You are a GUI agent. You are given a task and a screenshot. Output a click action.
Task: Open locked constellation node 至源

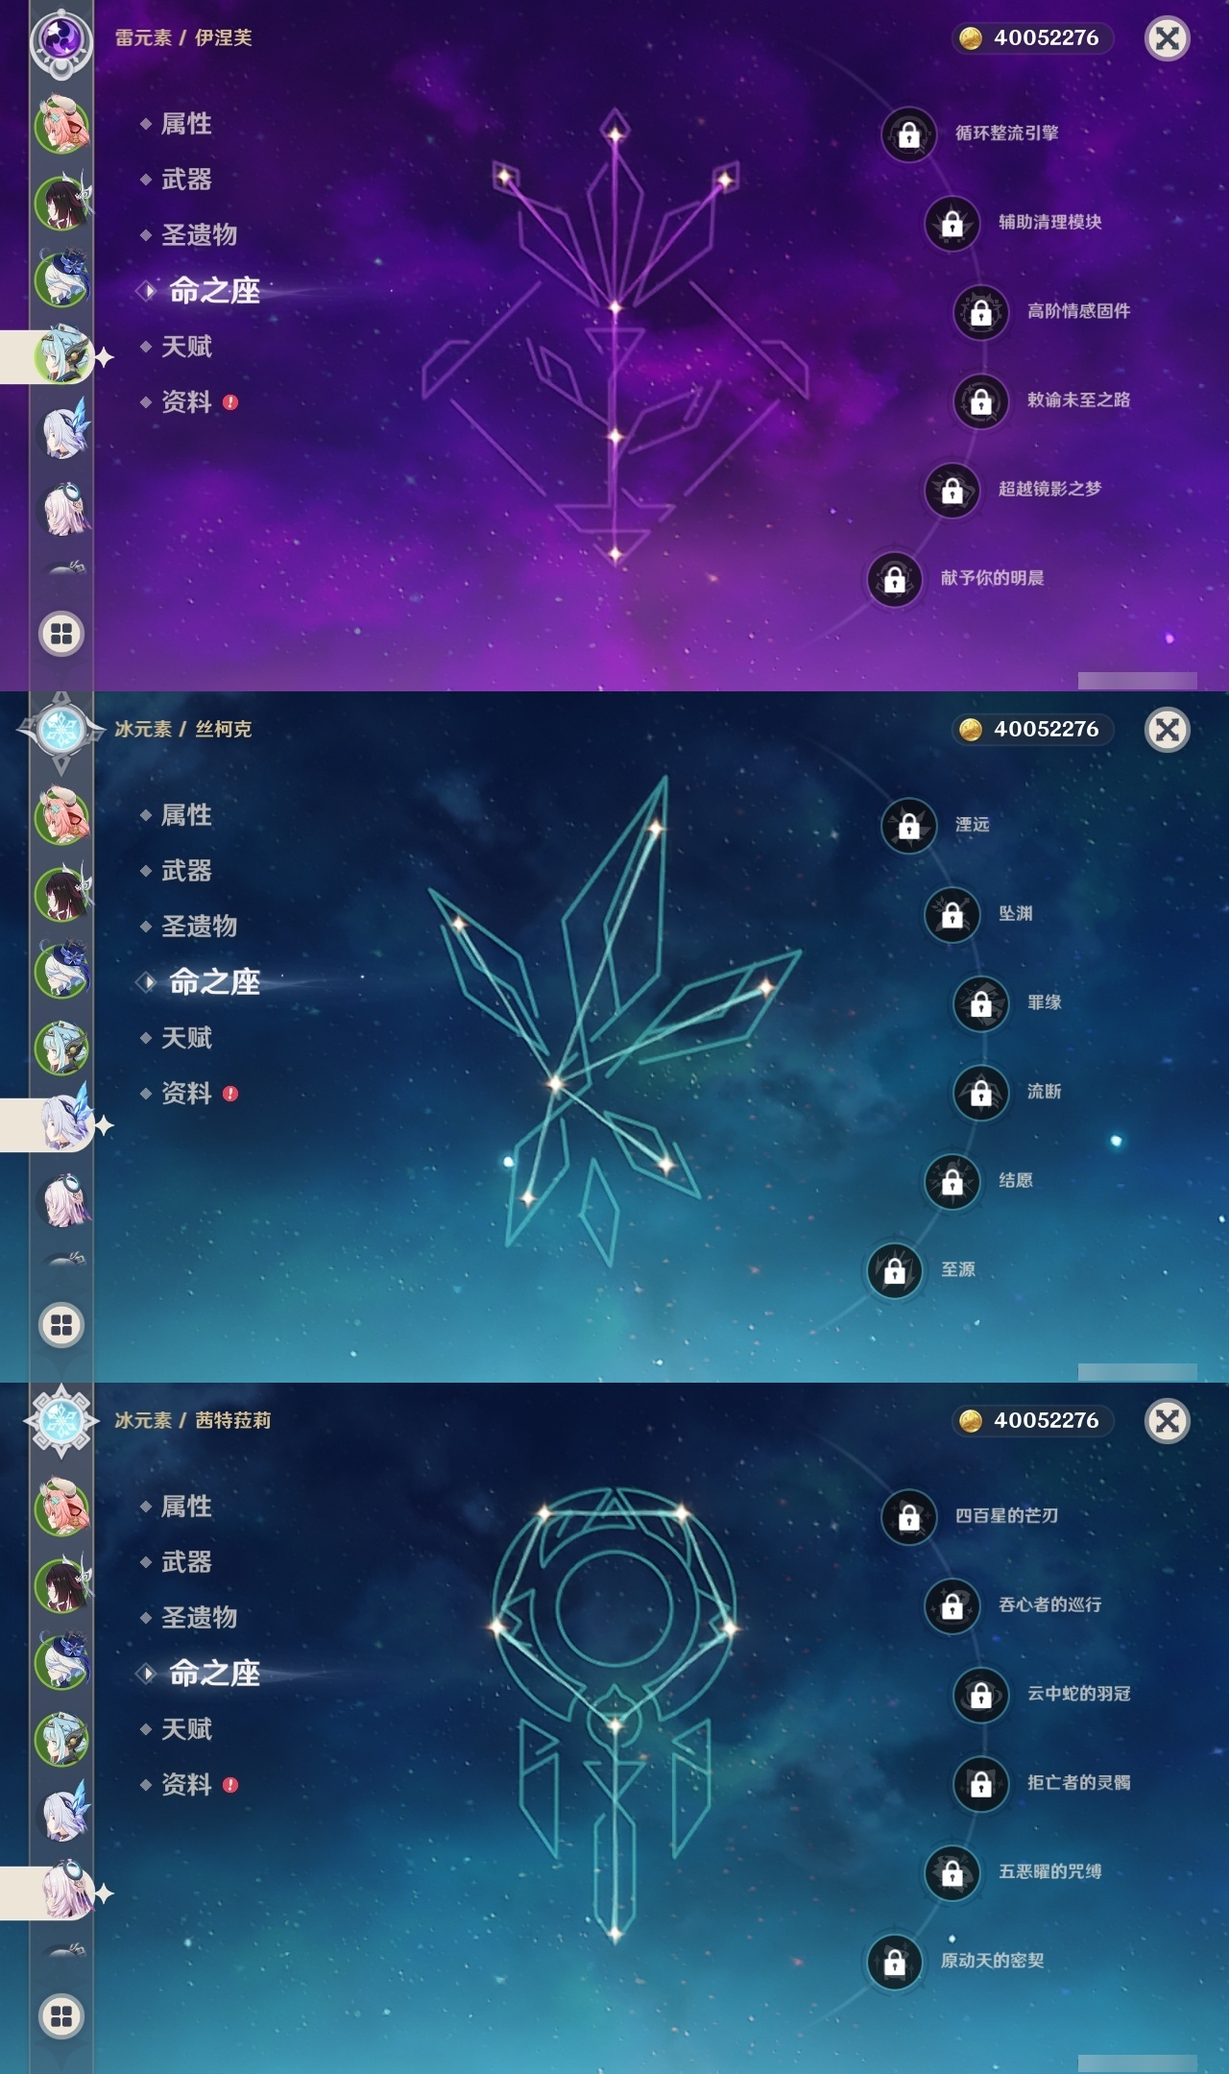point(894,1270)
